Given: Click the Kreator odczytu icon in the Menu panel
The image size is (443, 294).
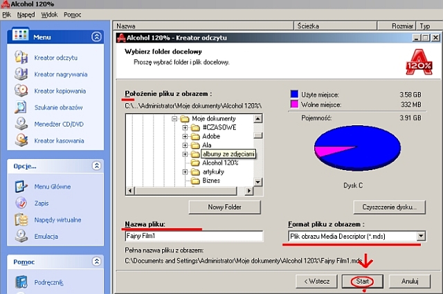Looking at the screenshot, I should click(21, 57).
